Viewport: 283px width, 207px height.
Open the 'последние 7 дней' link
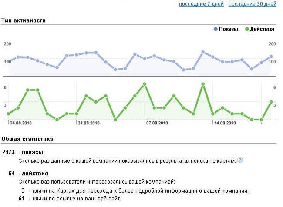(x=201, y=4)
